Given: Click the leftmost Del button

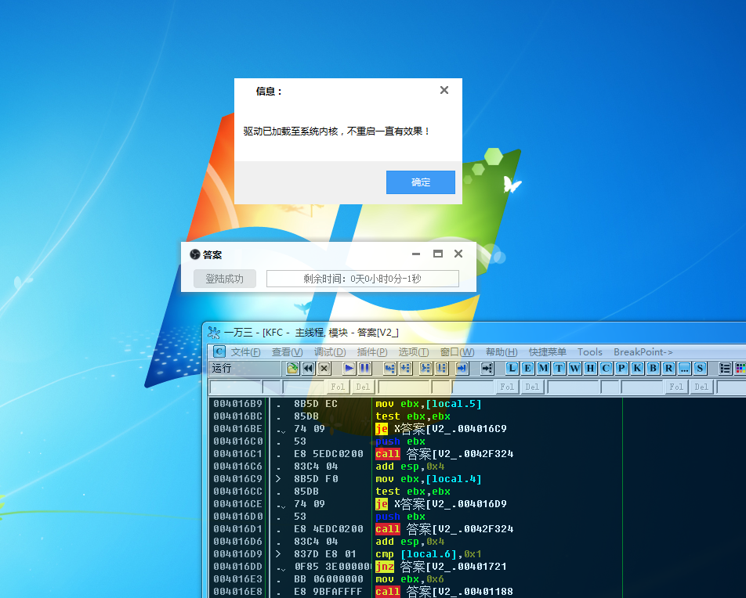Looking at the screenshot, I should 363,387.
